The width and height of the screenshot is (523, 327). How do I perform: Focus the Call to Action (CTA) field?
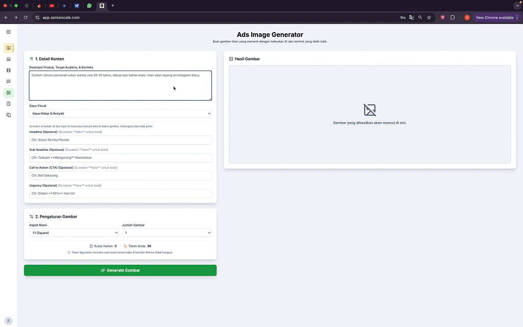tap(120, 176)
